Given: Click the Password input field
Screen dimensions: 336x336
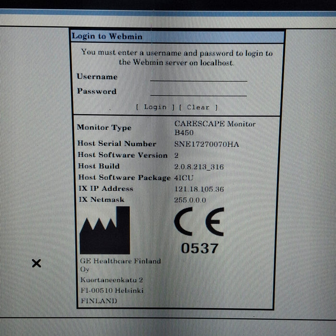Looking at the screenshot, I should tap(199, 92).
